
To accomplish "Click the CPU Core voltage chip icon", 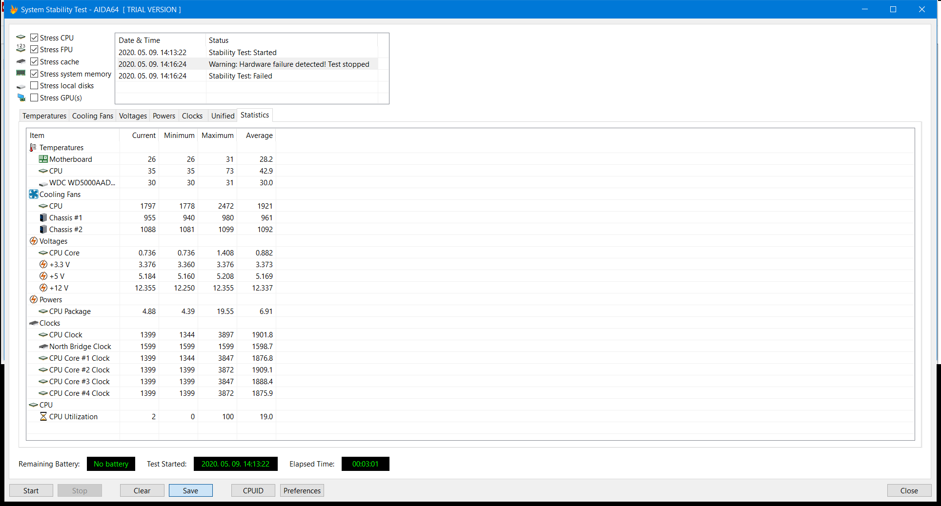I will coord(43,253).
